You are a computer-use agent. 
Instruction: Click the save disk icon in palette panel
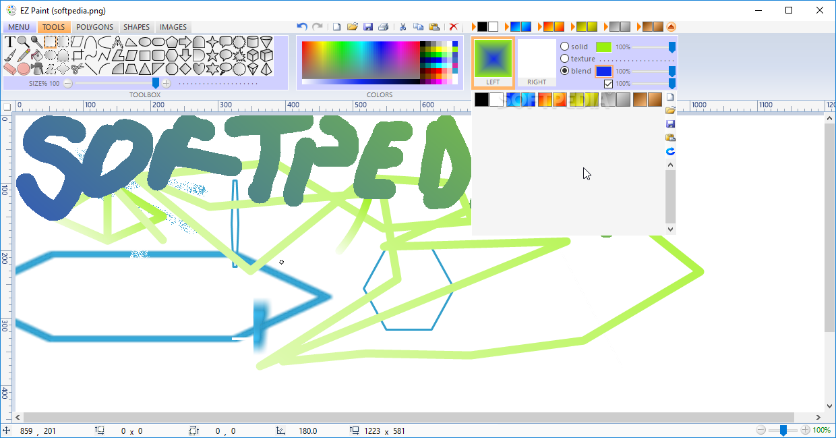(x=670, y=124)
